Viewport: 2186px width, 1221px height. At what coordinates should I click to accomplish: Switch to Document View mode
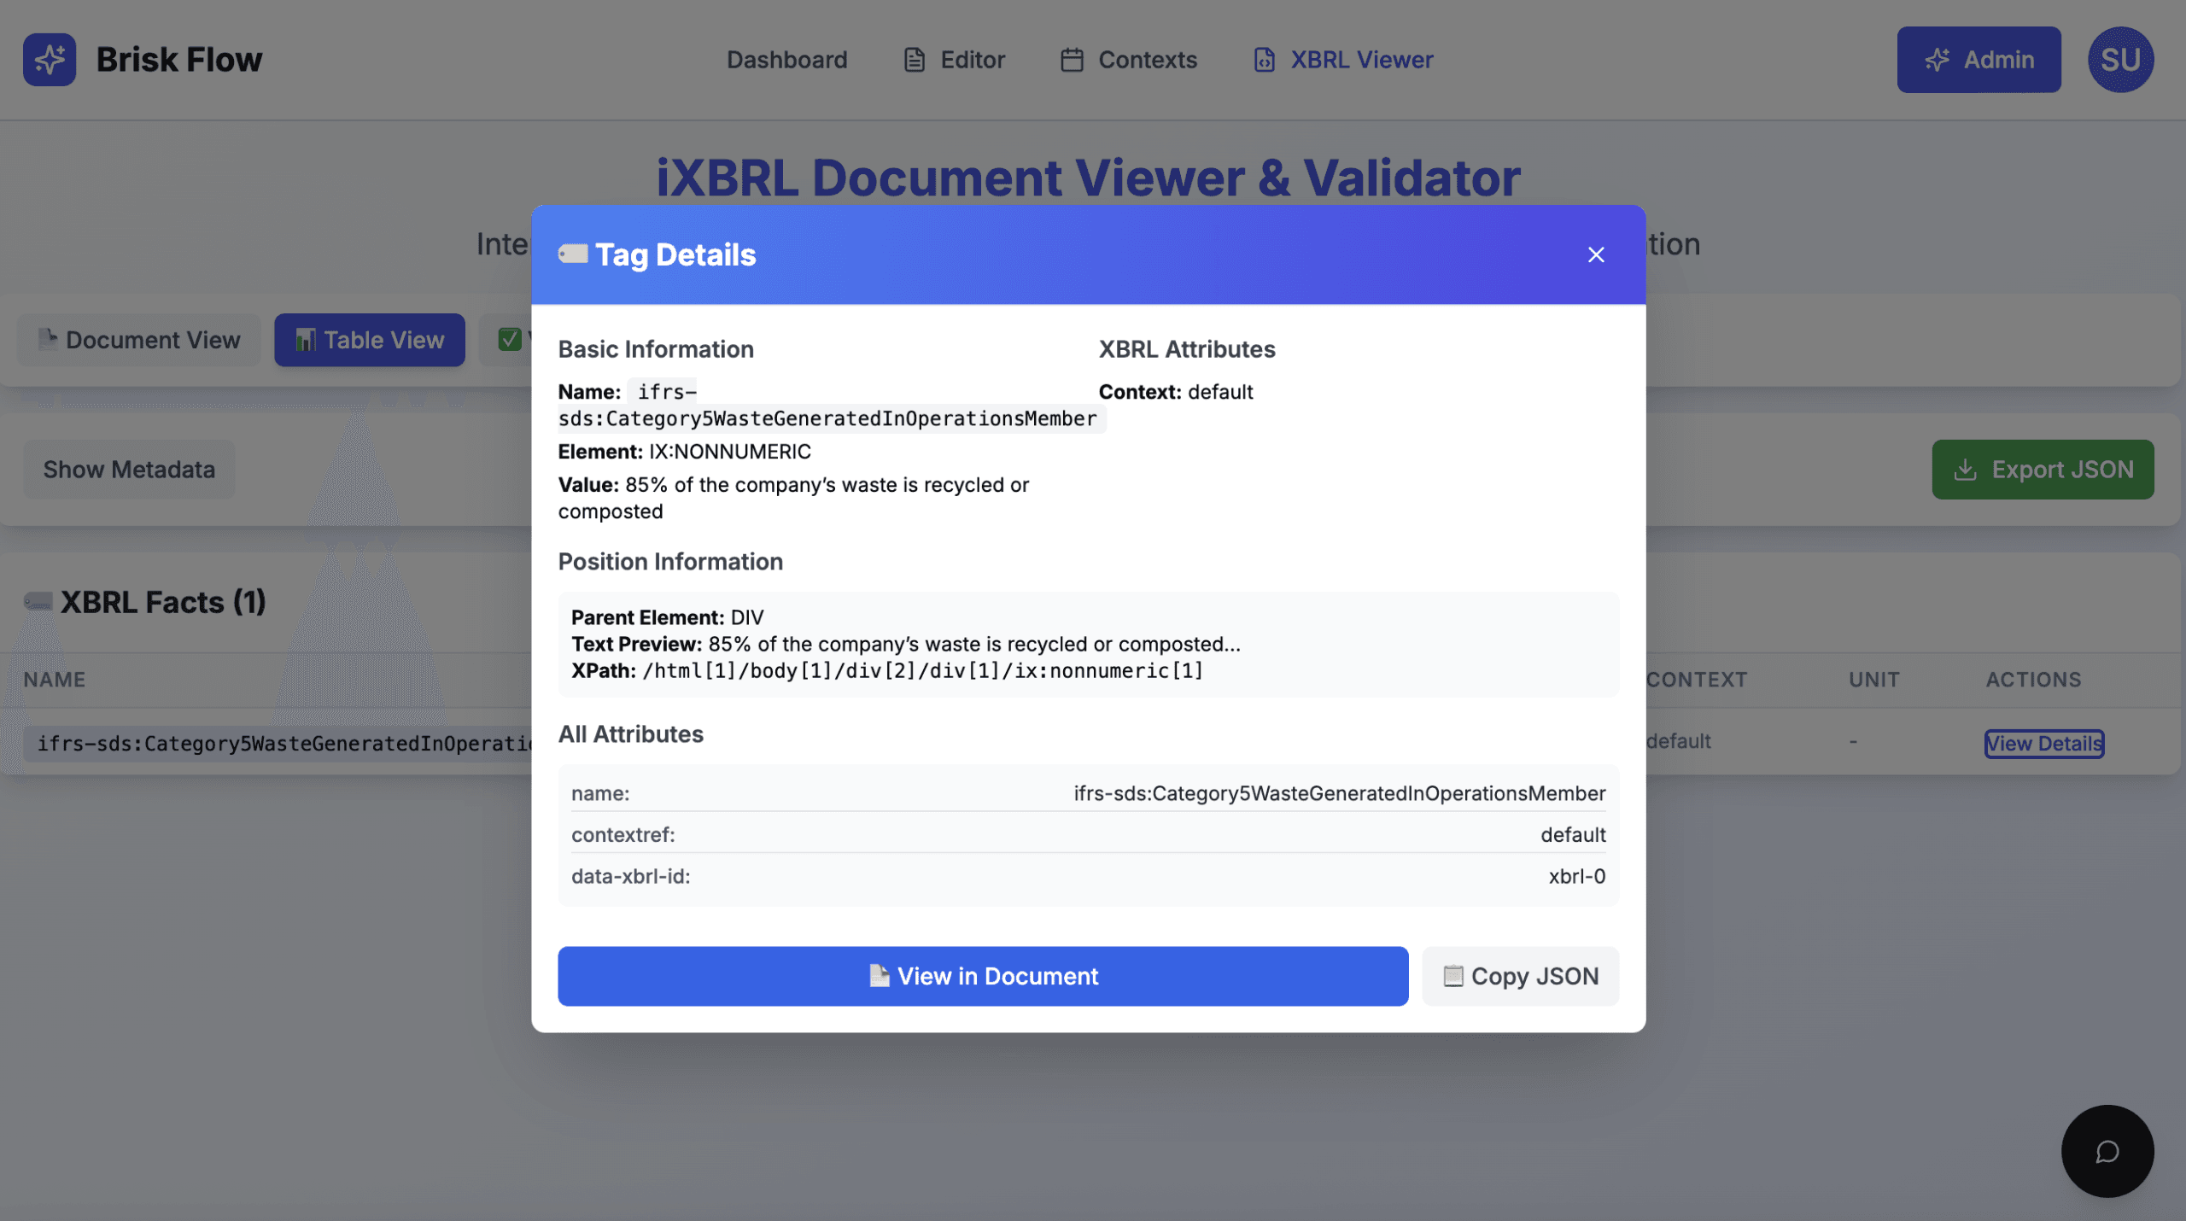coord(138,340)
